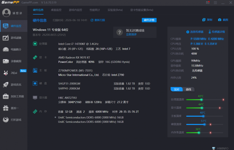Click the 1538MHz memory clock value
Viewport: 234px width, 150px height.
[x=197, y=66]
